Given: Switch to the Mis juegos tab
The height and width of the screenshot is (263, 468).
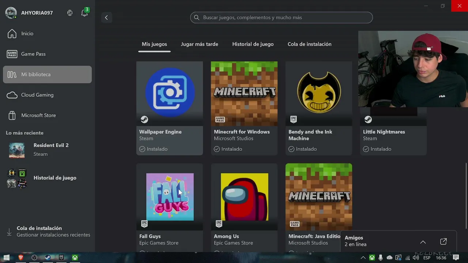Looking at the screenshot, I should pos(154,44).
